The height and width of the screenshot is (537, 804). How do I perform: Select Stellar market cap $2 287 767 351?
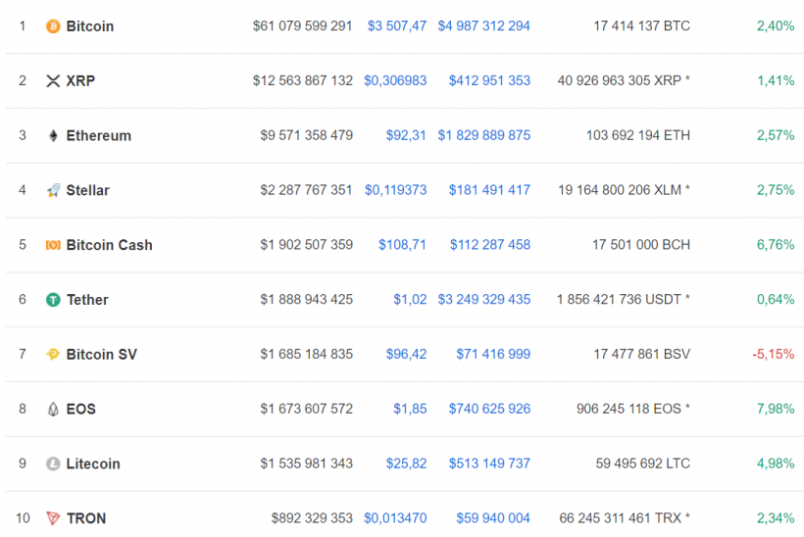click(x=306, y=190)
